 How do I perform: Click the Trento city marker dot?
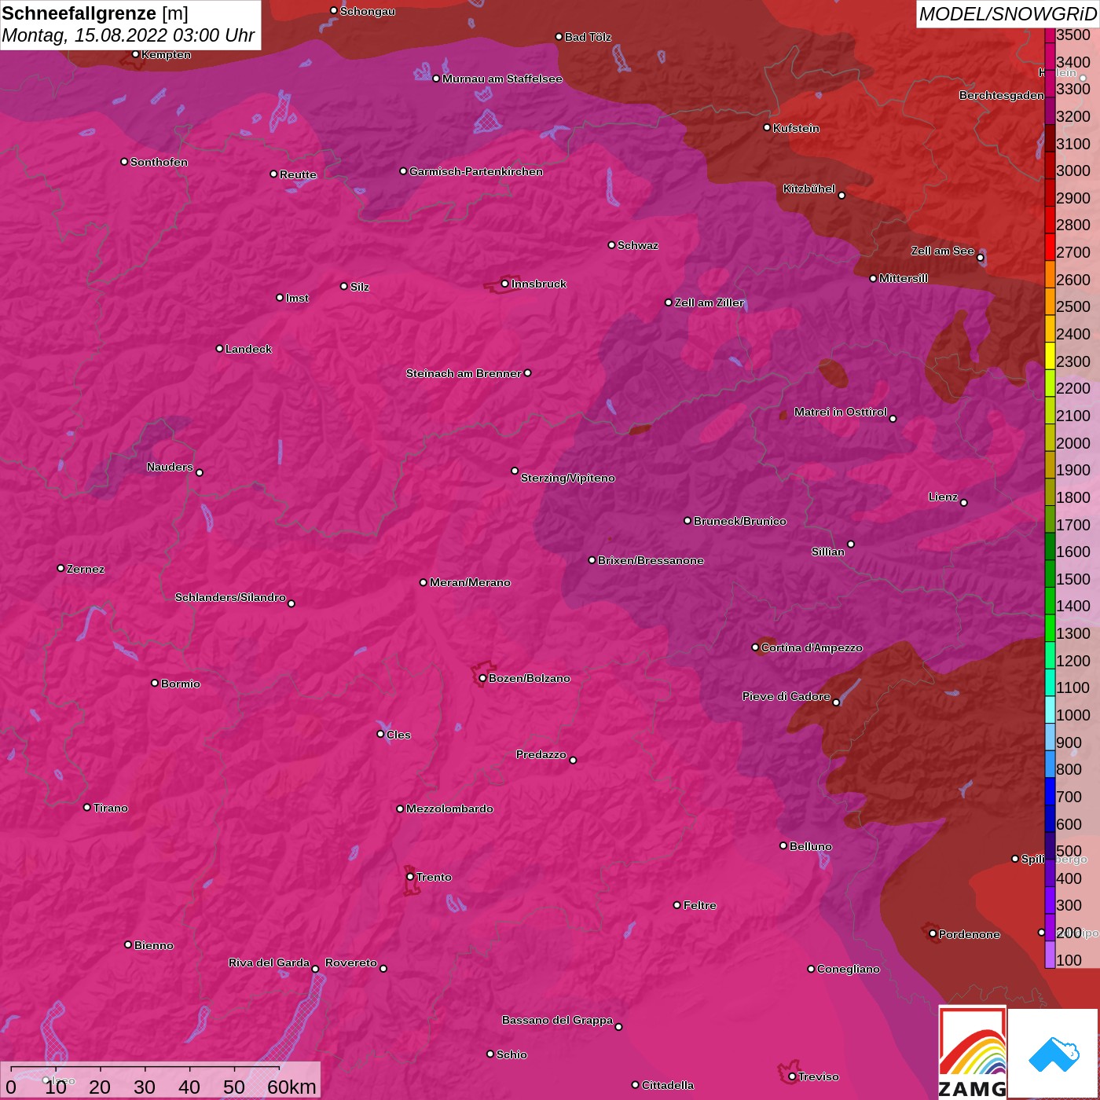pos(410,877)
